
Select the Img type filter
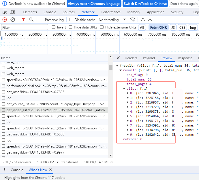(193, 27)
